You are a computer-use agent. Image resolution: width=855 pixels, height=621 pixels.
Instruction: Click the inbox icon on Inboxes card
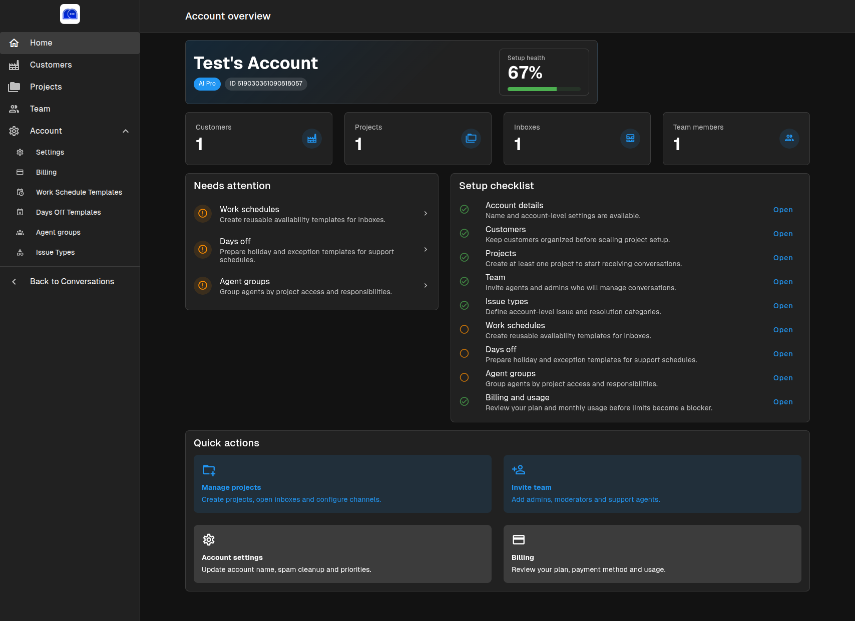(x=630, y=139)
